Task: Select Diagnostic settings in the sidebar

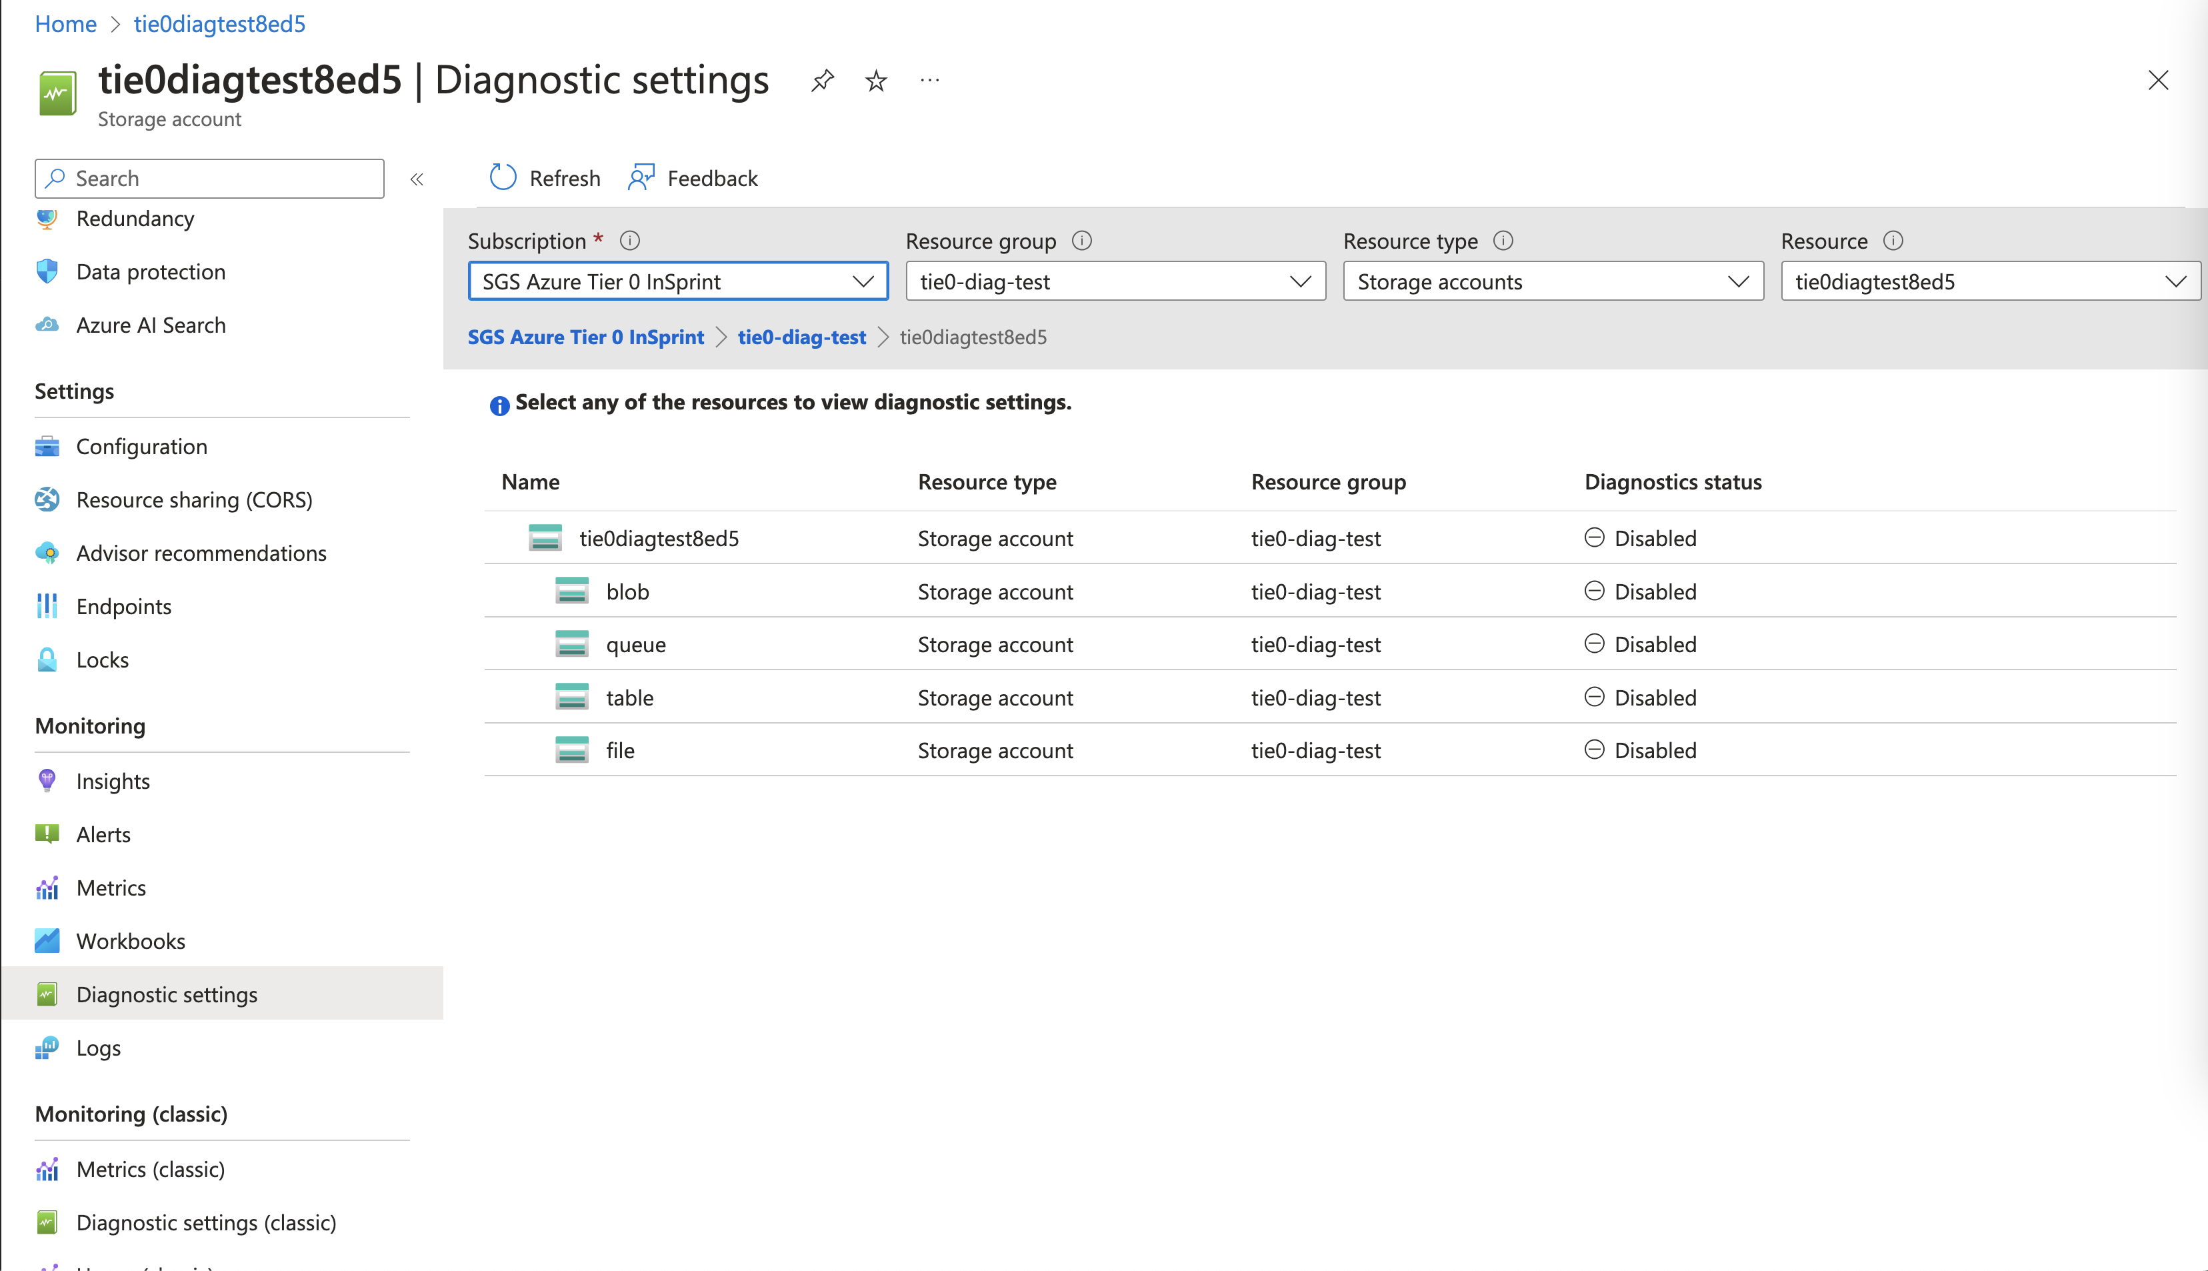Action: click(223, 994)
